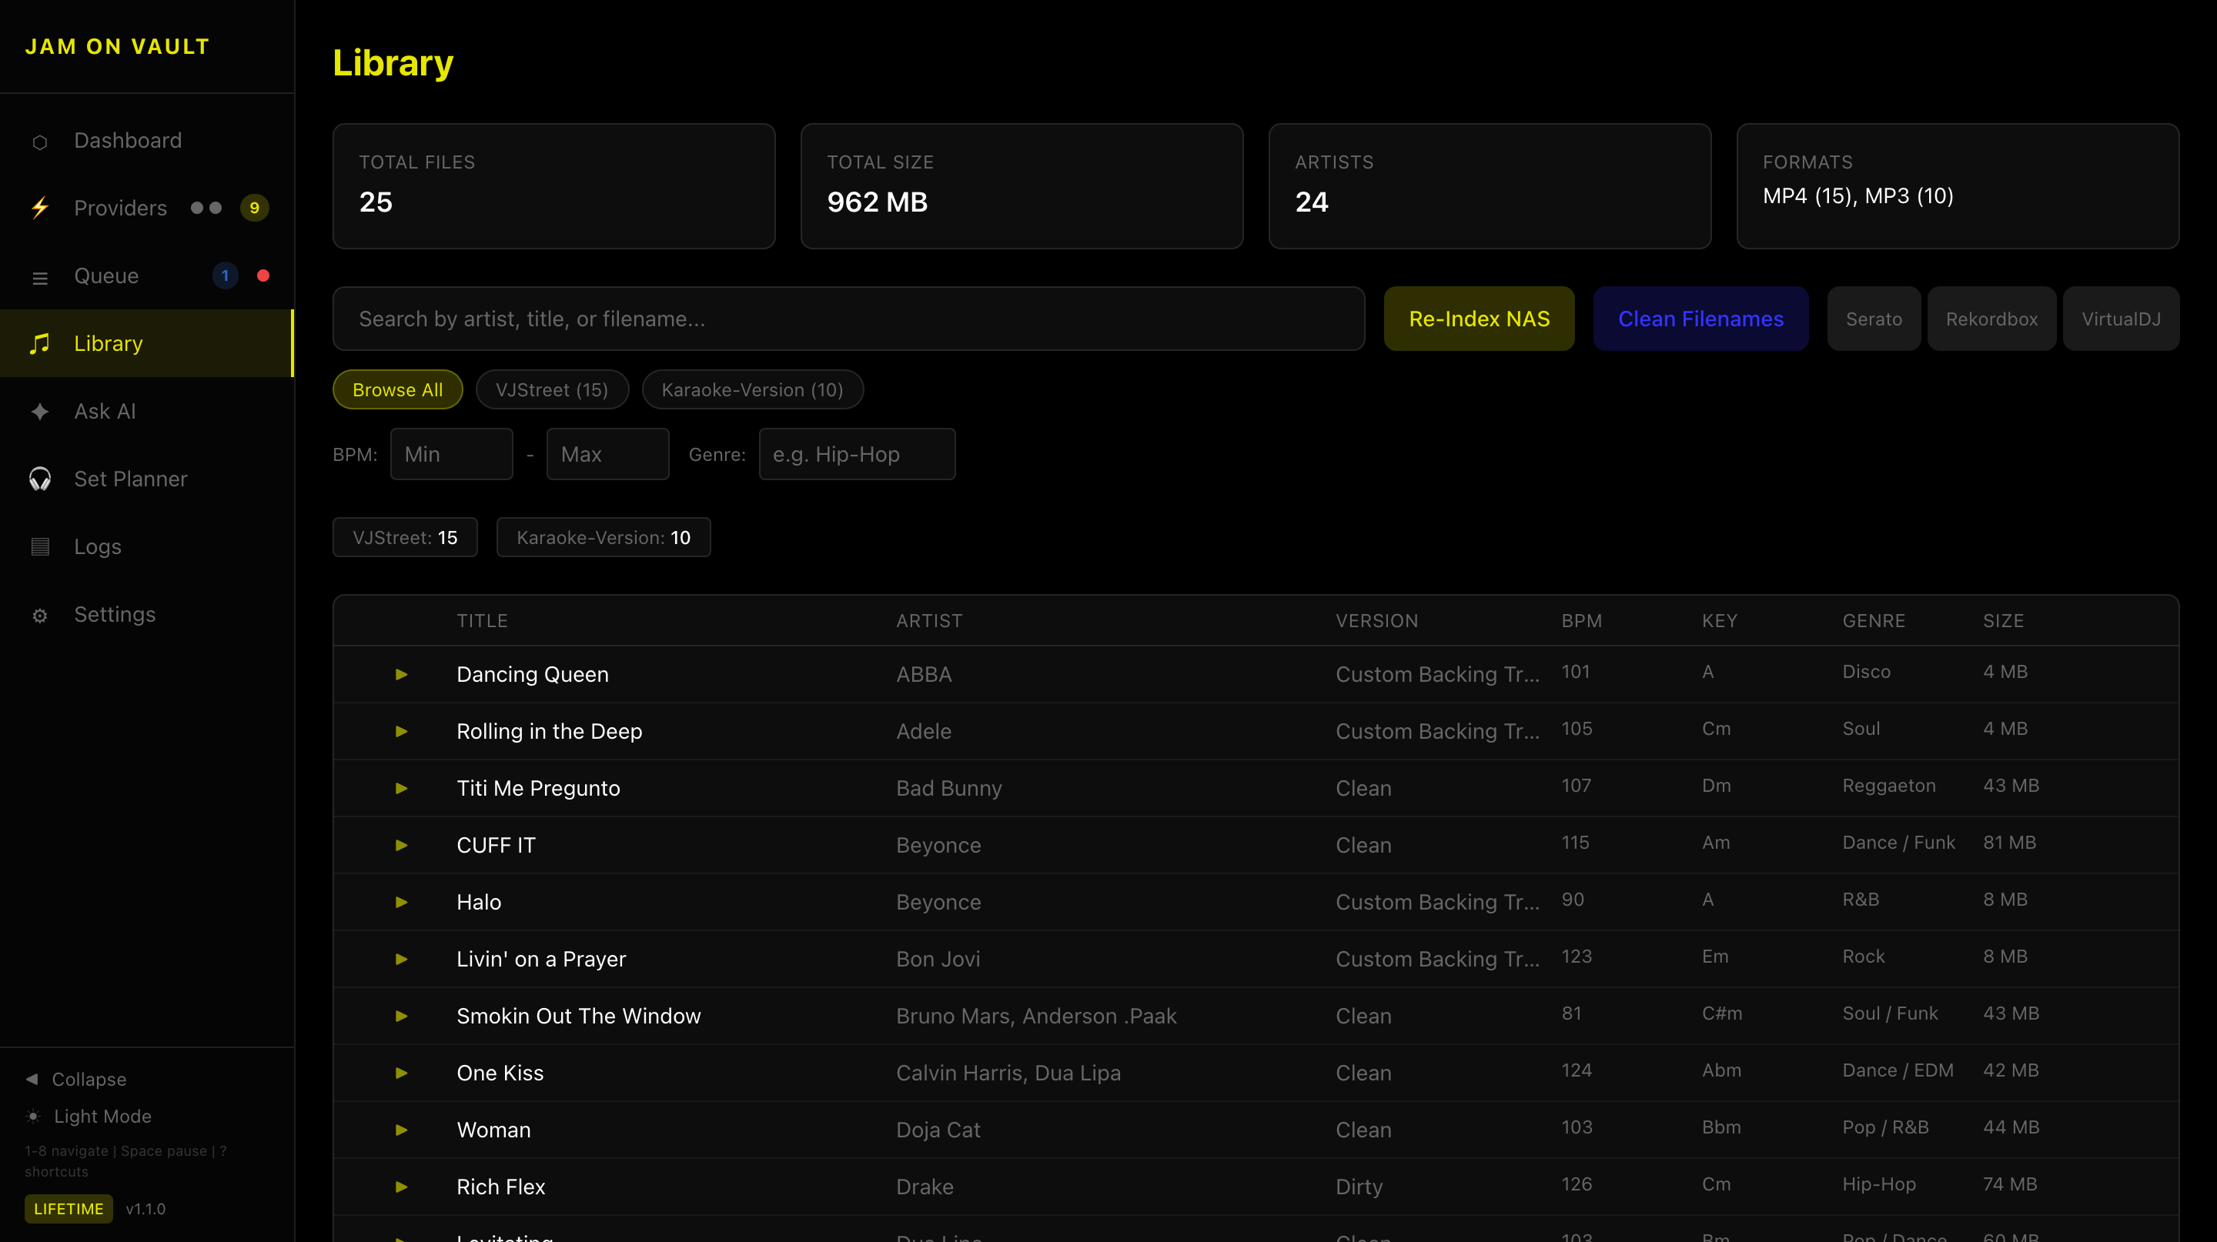This screenshot has height=1242, width=2217.
Task: Click the Re-Index NAS button
Action: pos(1479,319)
